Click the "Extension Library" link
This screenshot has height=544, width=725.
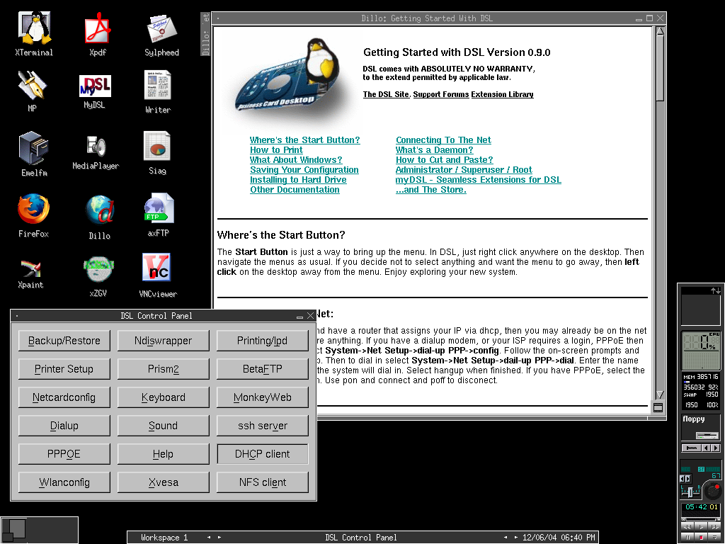click(x=502, y=94)
